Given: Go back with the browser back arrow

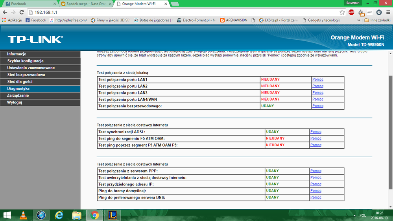Looking at the screenshot, I should point(5,12).
